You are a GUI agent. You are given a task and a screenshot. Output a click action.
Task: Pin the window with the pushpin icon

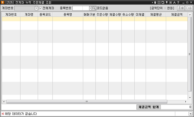(x=167, y=2)
